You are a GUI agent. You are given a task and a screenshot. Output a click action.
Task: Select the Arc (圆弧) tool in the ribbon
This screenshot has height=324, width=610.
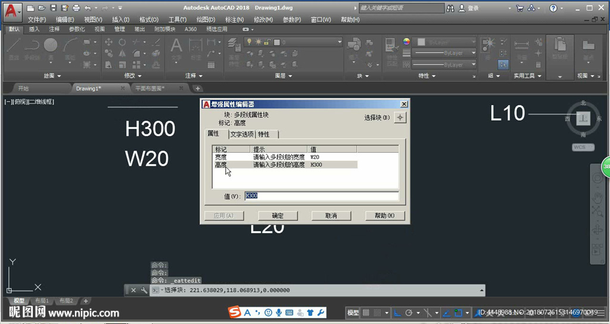70,49
